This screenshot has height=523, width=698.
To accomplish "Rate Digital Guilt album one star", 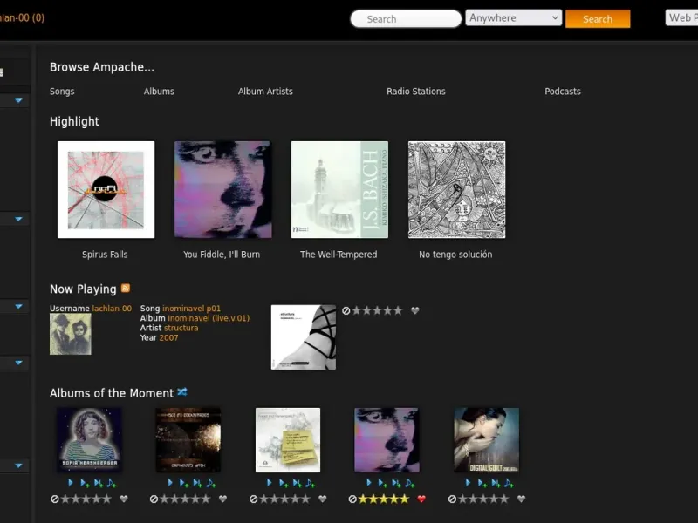I will [x=463, y=499].
